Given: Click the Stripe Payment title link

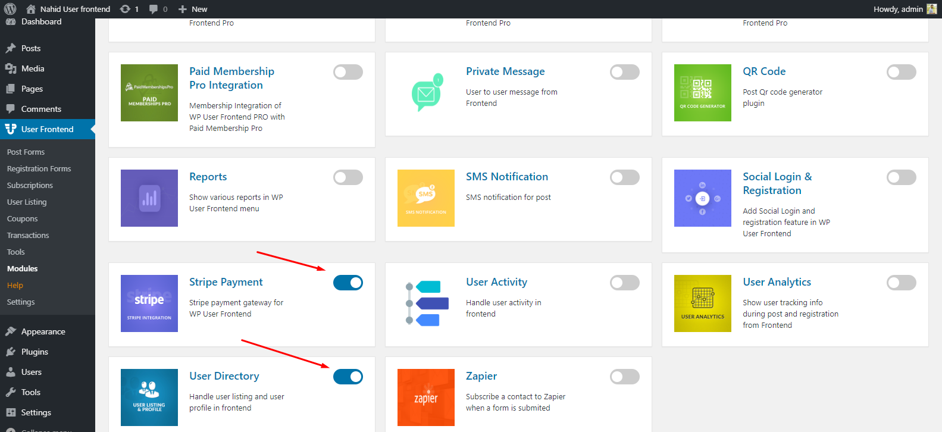Looking at the screenshot, I should click(226, 282).
